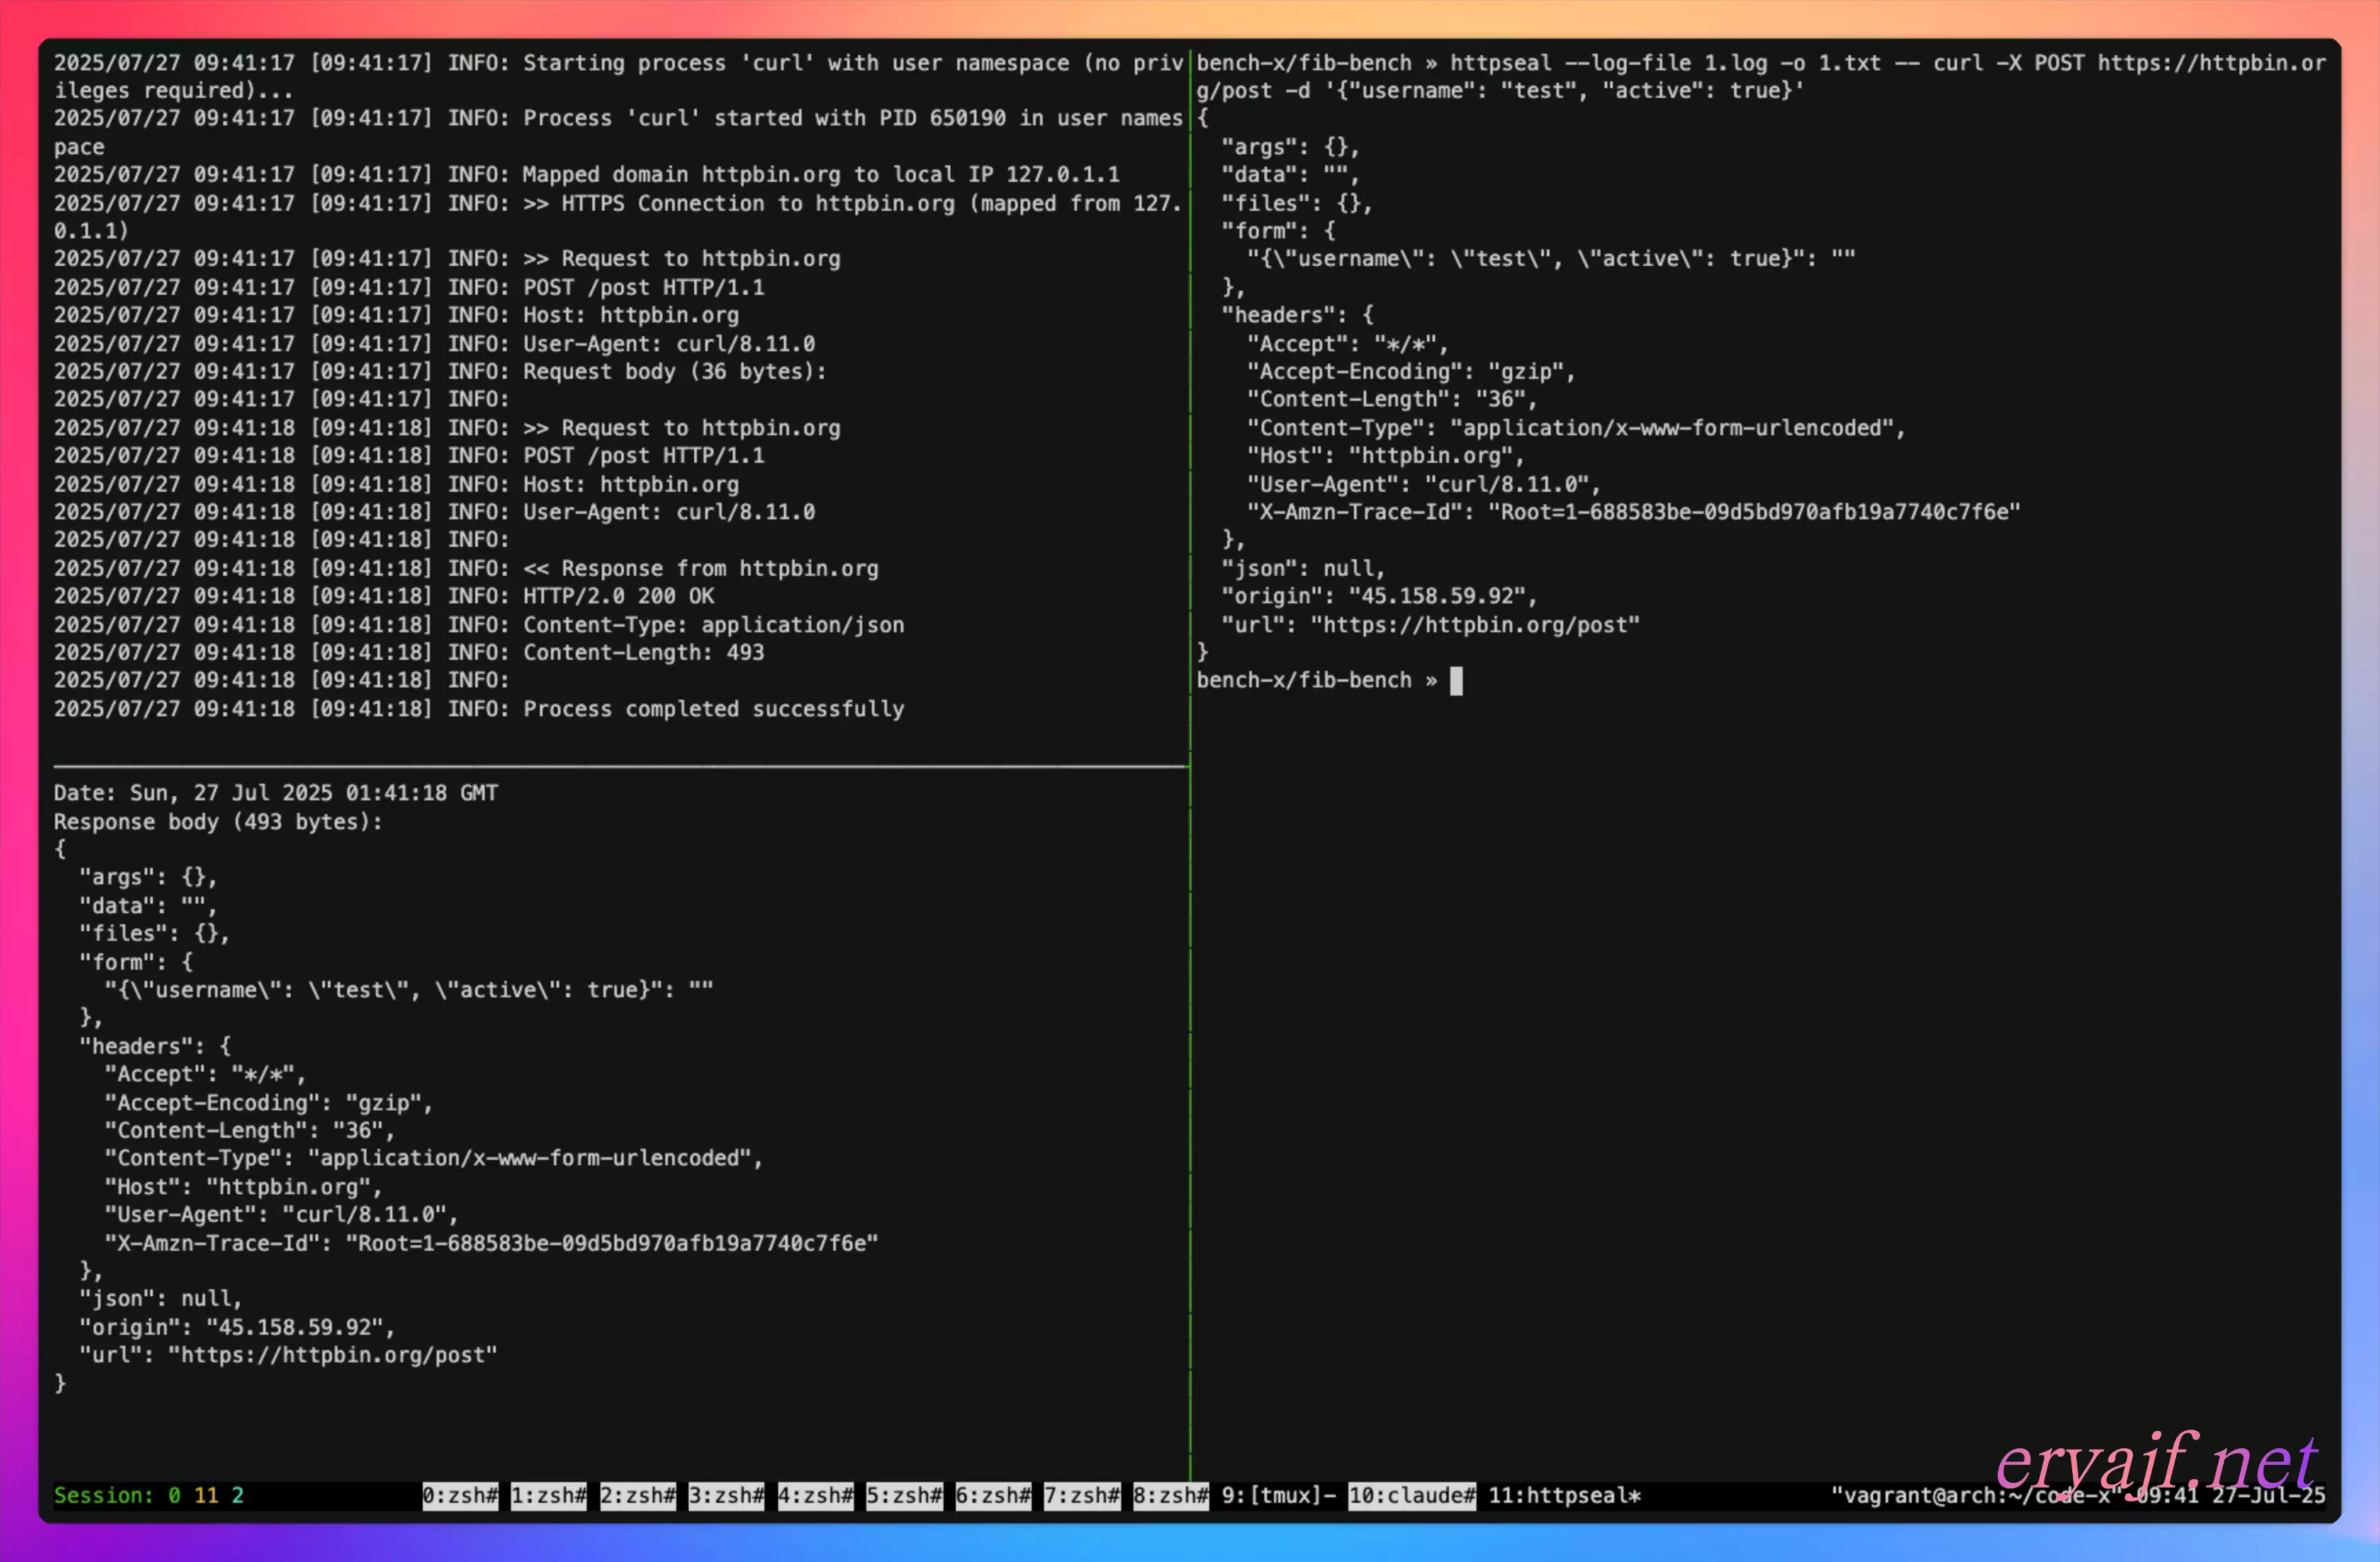Switch to tmux window 3:zsh

coord(727,1495)
